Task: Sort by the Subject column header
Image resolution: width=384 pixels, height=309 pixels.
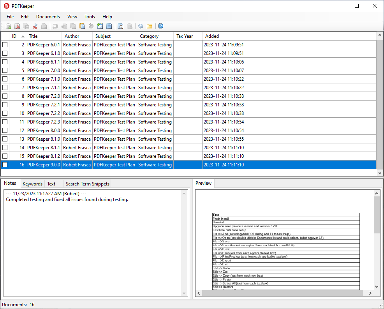Action: pos(114,36)
